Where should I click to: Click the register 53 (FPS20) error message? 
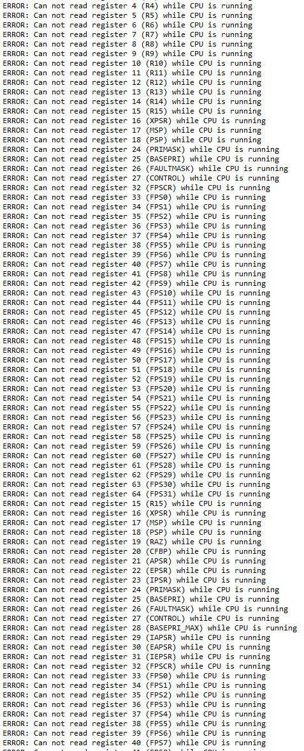click(136, 389)
